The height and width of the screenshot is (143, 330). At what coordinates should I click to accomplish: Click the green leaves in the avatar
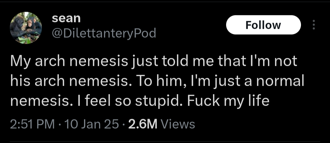pos(25,40)
